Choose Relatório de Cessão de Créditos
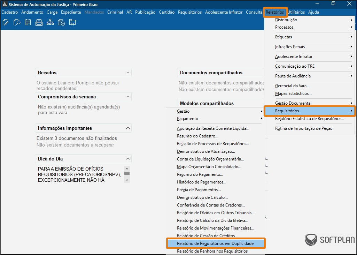357x255 pixels. (215, 236)
